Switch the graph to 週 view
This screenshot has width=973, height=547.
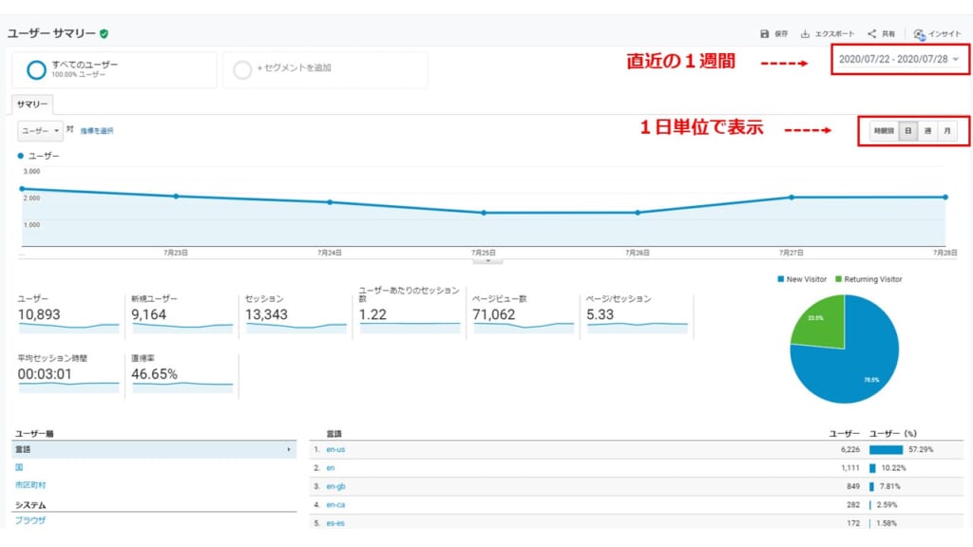click(927, 131)
